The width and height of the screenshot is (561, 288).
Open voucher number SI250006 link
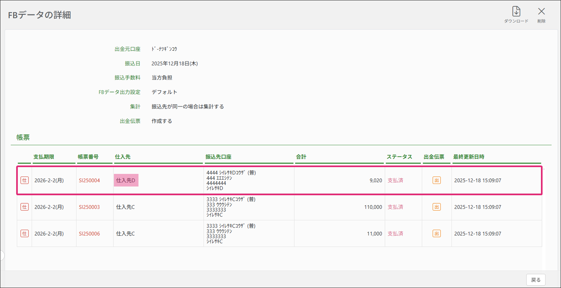pos(89,233)
